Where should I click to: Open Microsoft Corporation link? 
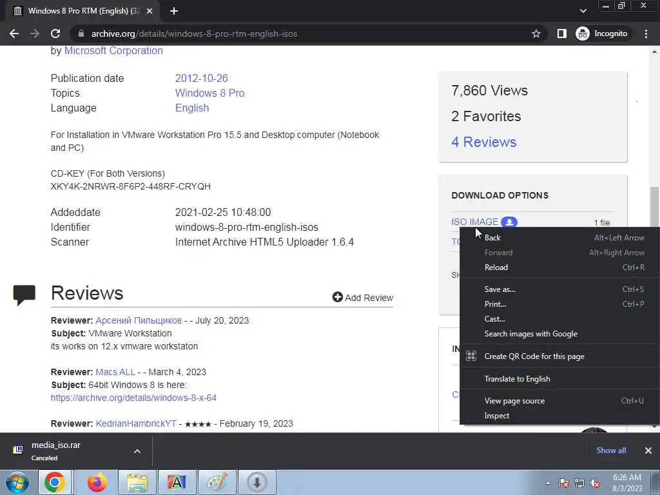pos(113,50)
